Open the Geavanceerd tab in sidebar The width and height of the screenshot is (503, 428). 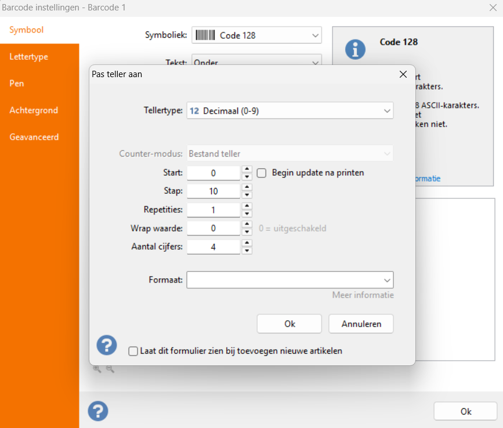click(x=34, y=137)
